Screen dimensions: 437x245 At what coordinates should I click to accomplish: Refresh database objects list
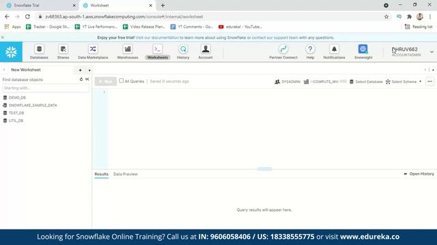pyautogui.click(x=81, y=80)
